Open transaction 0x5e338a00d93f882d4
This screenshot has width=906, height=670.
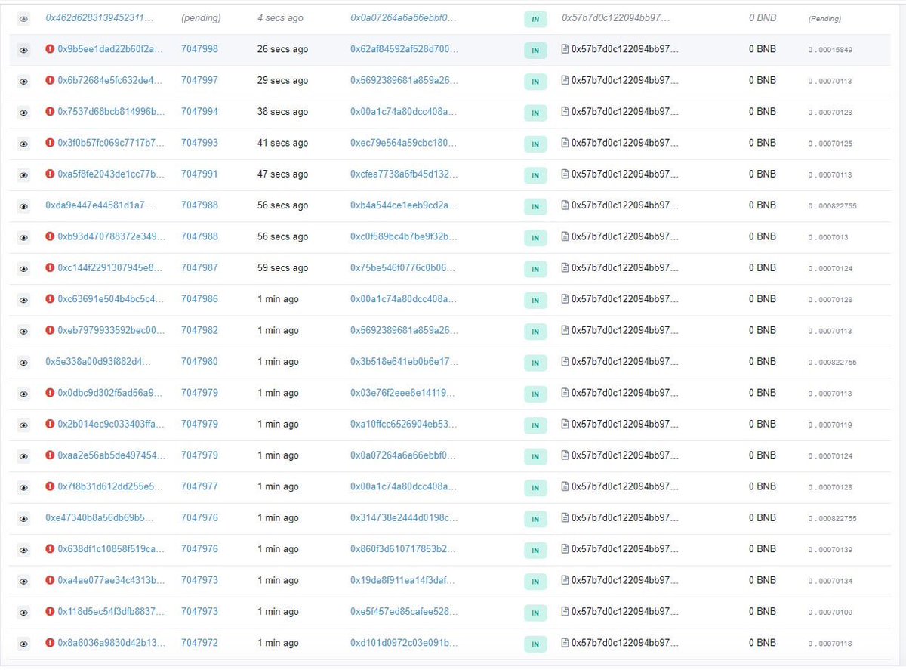coord(106,361)
